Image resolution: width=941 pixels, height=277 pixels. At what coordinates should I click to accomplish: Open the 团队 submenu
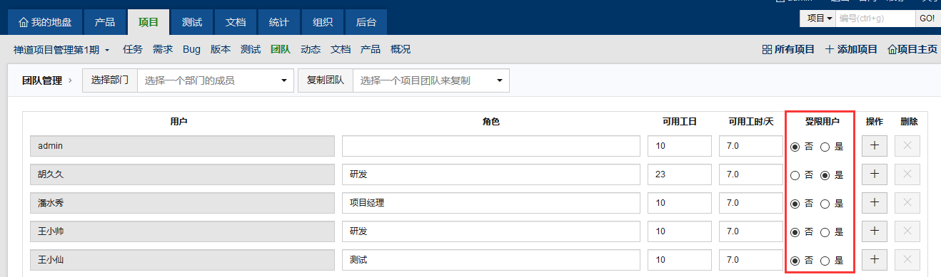coord(281,50)
